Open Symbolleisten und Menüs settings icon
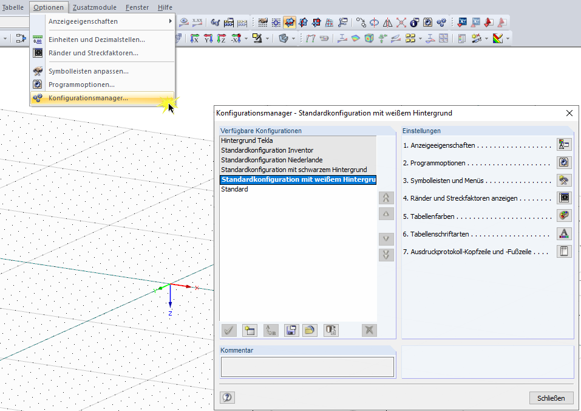This screenshot has width=581, height=411. 564,180
